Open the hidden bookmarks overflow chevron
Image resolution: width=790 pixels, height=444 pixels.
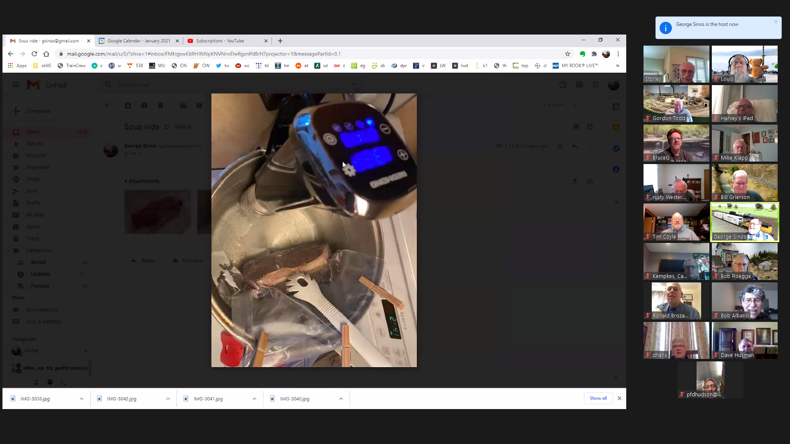point(617,66)
